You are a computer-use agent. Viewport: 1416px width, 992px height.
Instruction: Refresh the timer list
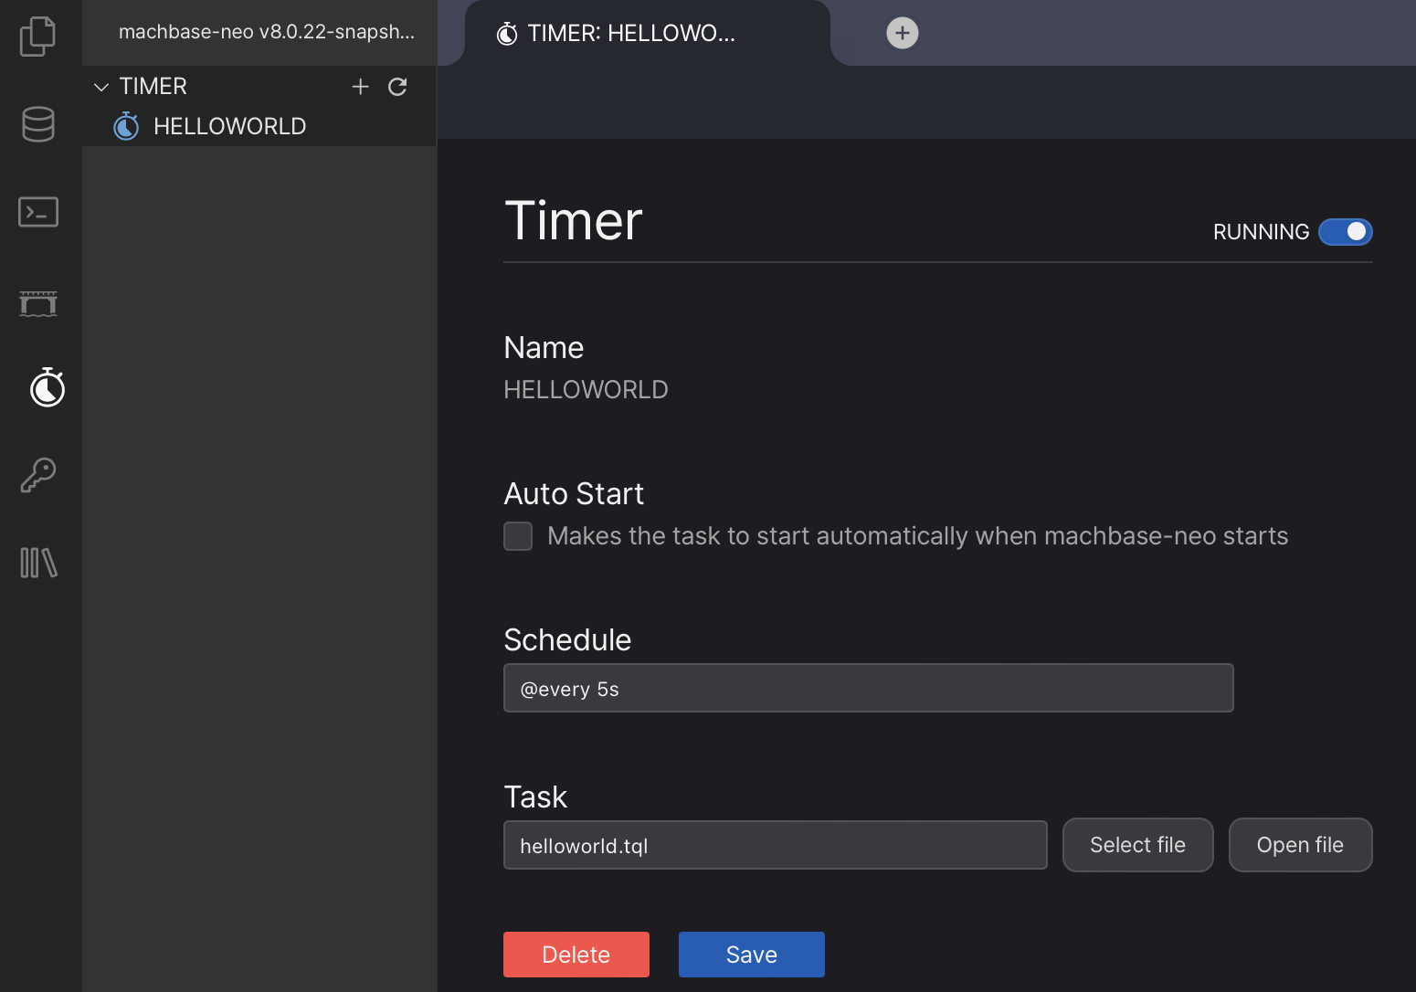397,87
